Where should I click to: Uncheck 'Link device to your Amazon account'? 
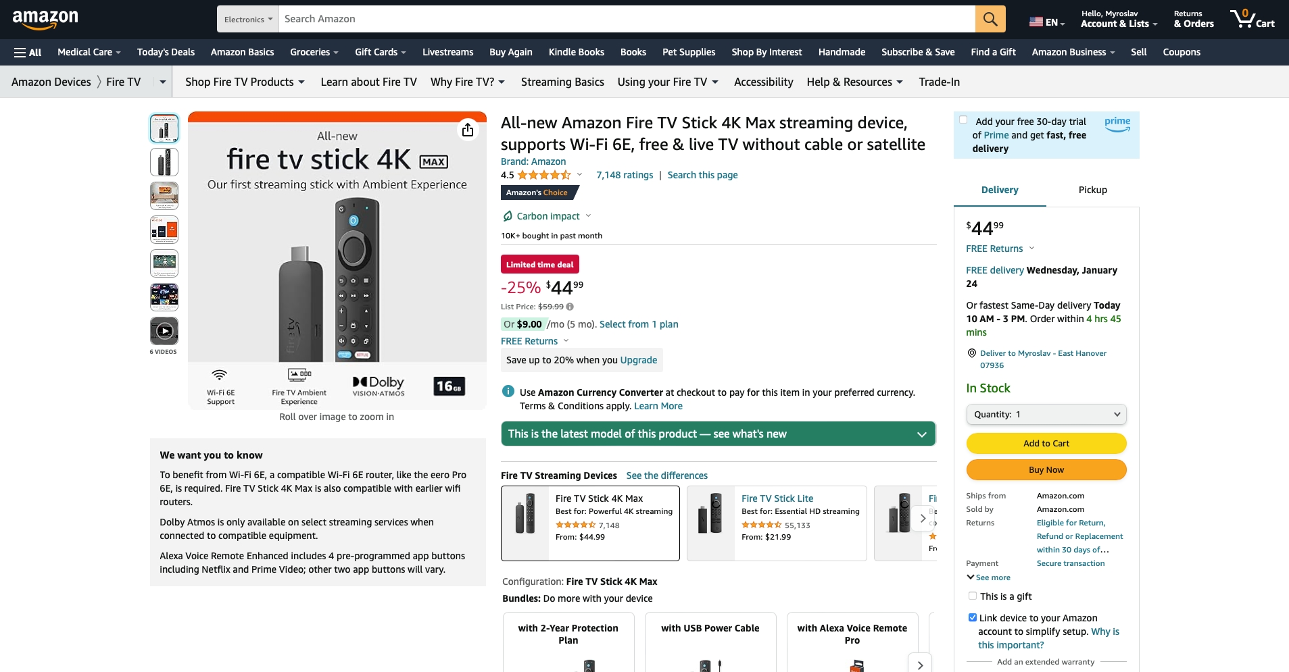[x=973, y=617]
